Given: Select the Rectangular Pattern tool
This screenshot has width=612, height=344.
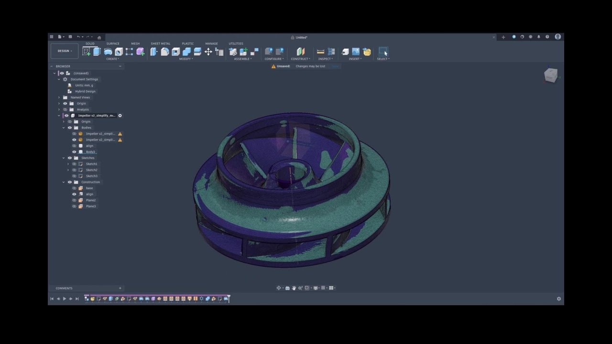Looking at the screenshot, I should click(129, 52).
